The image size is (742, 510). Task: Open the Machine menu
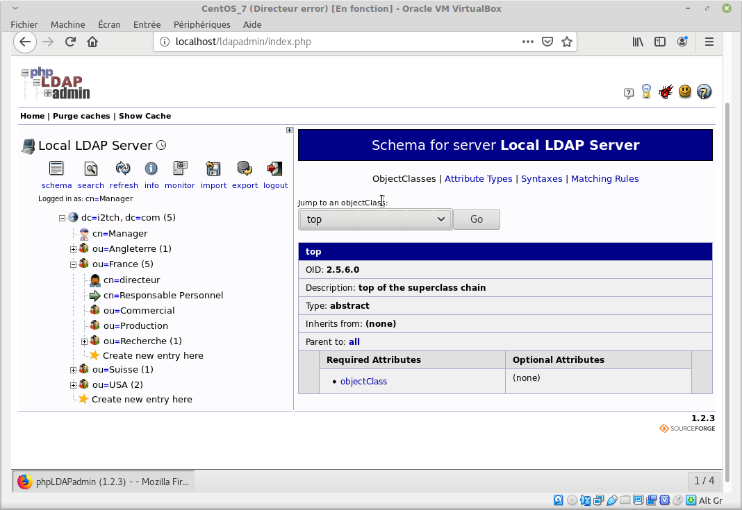(x=67, y=24)
